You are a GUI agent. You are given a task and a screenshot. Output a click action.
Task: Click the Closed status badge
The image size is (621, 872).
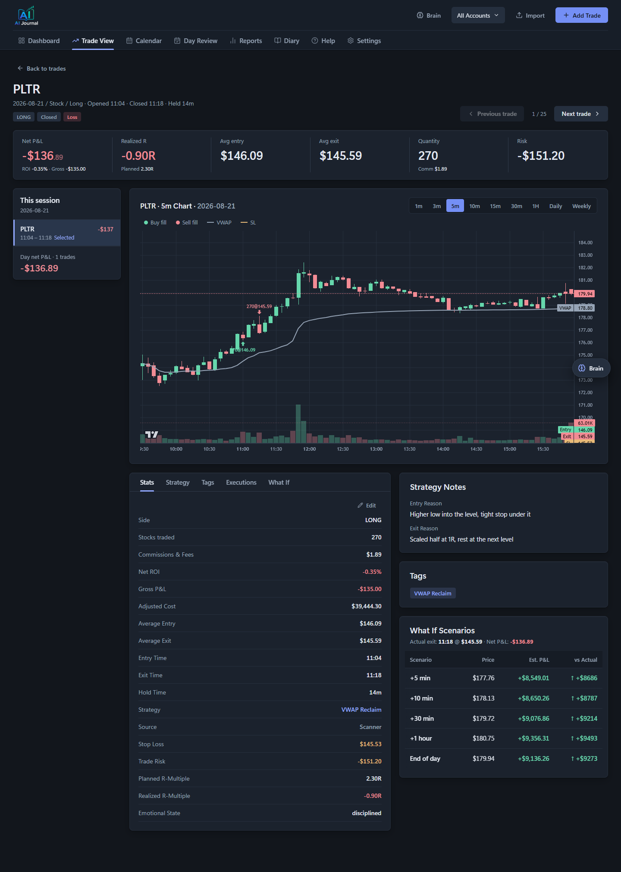(49, 117)
